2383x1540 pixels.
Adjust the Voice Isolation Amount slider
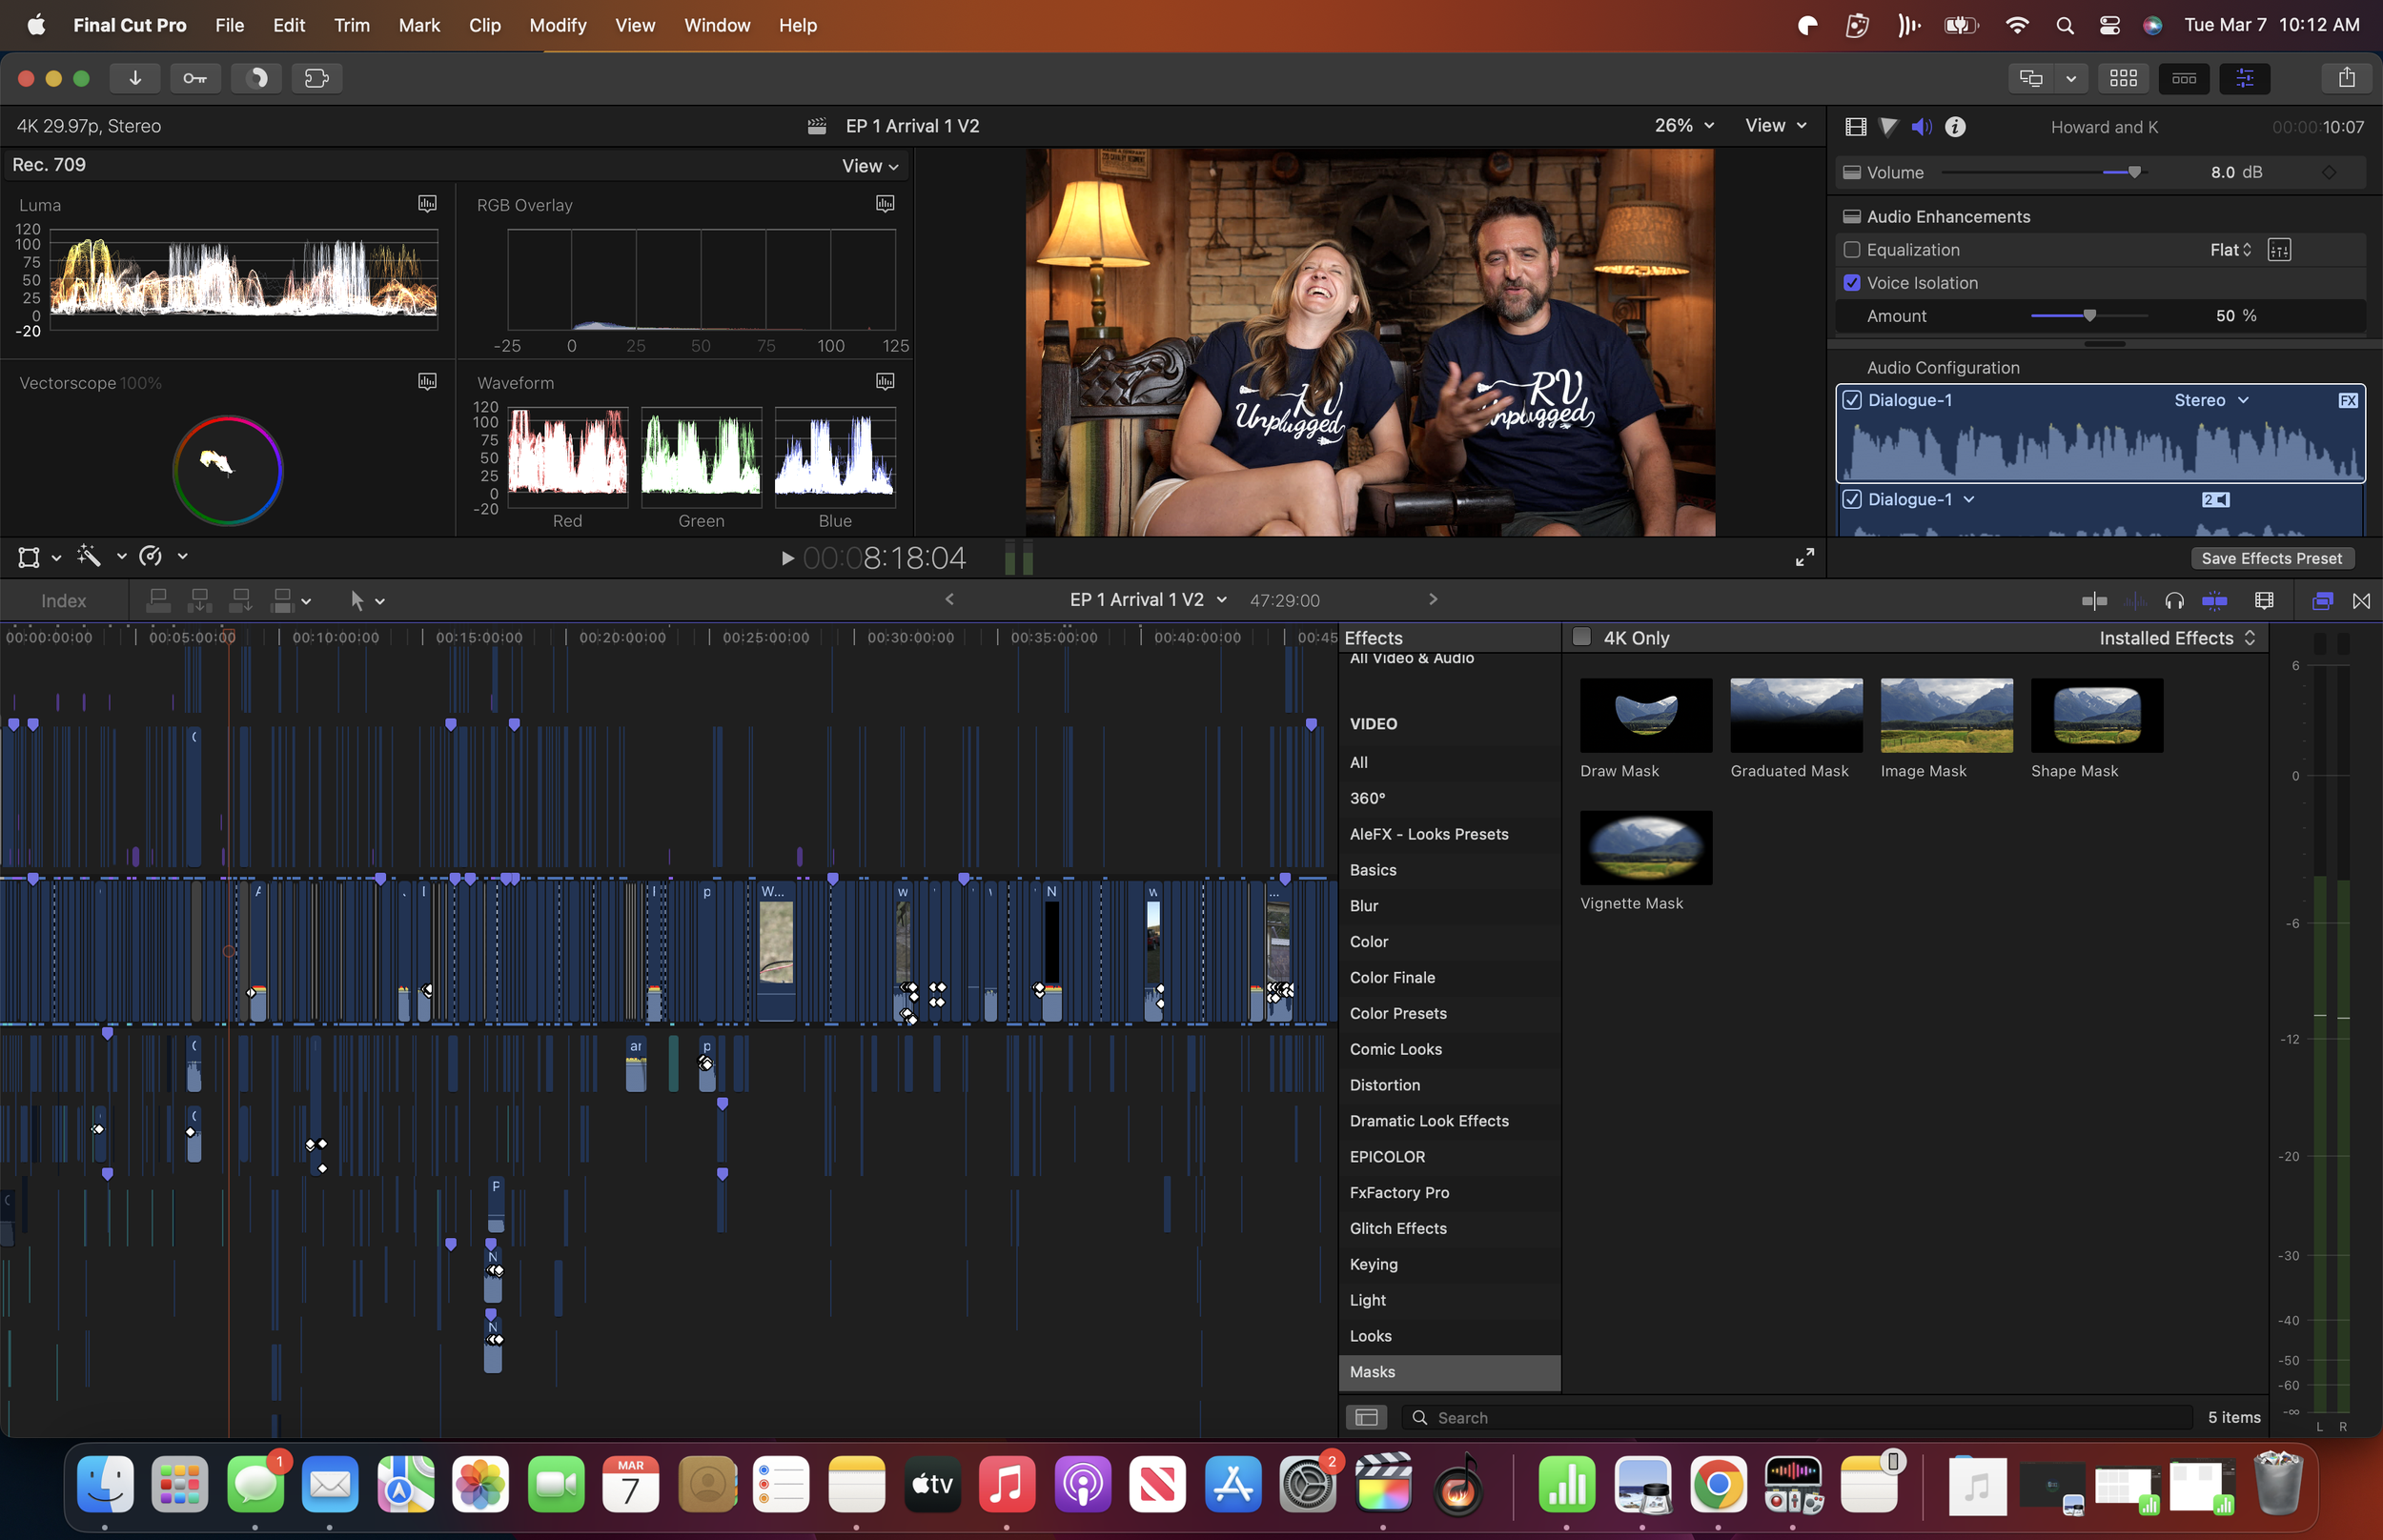point(2089,316)
